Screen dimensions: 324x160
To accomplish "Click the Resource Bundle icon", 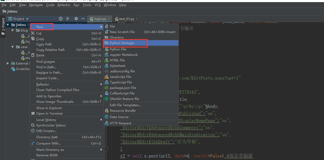I will 106,111.
